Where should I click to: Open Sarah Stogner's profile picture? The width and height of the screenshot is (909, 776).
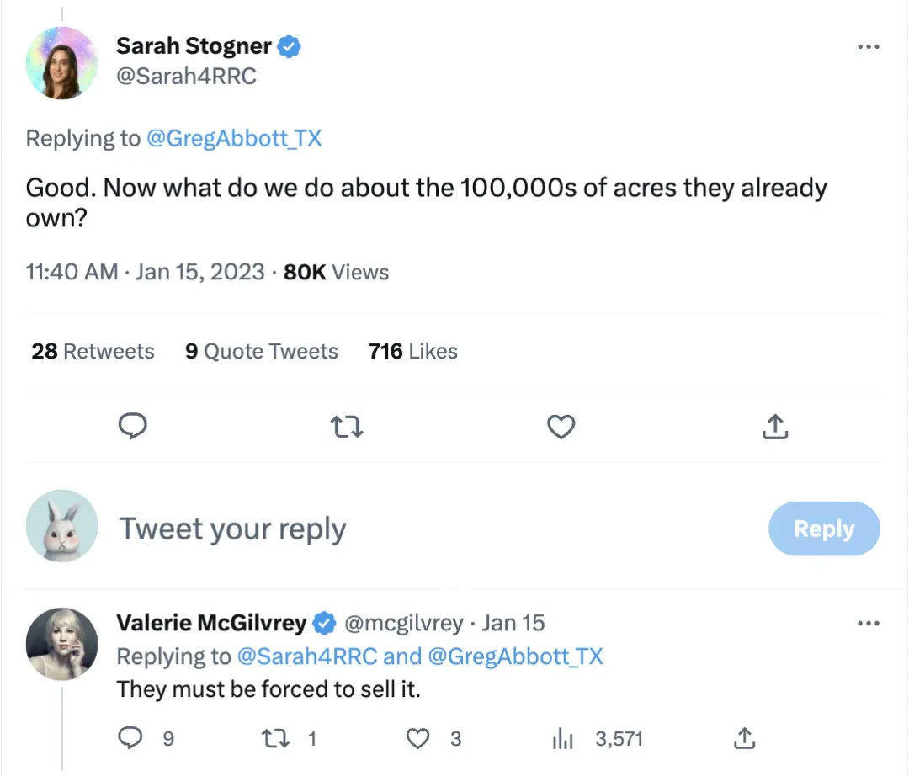[x=61, y=62]
